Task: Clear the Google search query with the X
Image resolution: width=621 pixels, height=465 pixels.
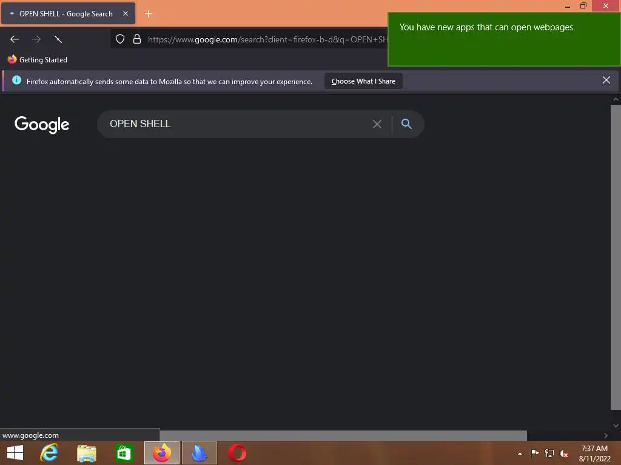Action: [x=377, y=124]
